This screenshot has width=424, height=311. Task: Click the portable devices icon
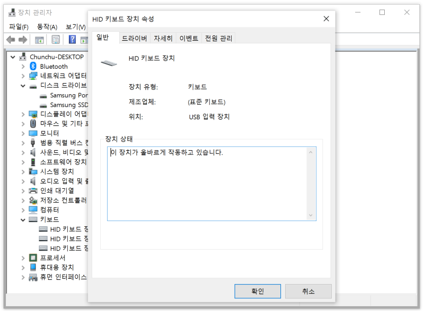[x=33, y=267]
